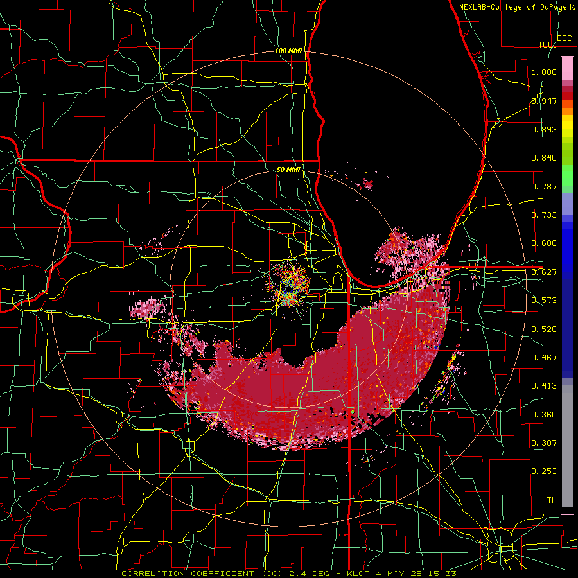Click the 0.893 legend value
Screen dimensions: 578x578
point(544,129)
